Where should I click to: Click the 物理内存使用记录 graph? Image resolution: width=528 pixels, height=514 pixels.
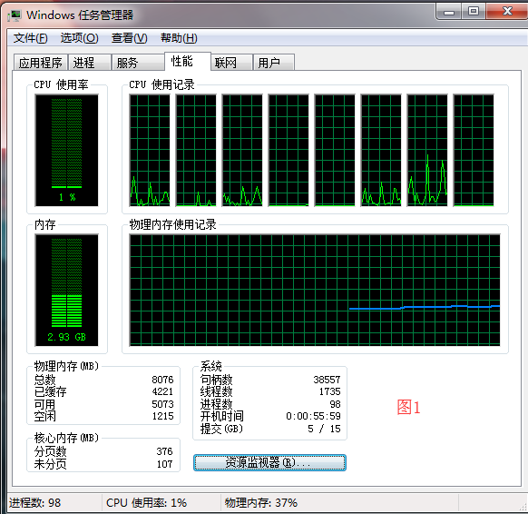[x=315, y=291]
